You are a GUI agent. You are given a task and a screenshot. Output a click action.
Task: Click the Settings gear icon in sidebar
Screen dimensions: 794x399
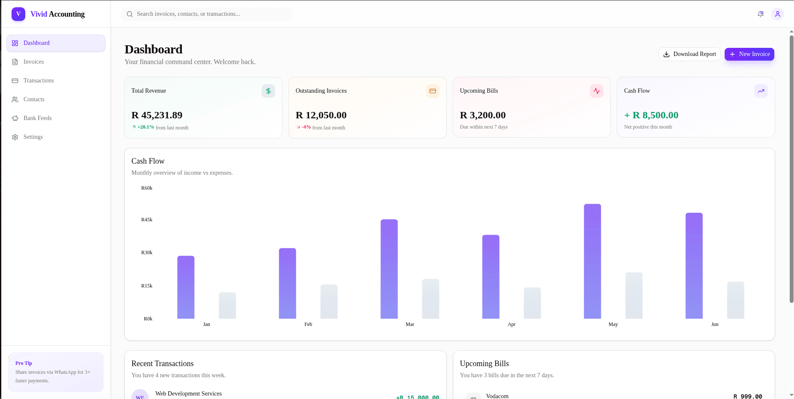click(x=15, y=137)
